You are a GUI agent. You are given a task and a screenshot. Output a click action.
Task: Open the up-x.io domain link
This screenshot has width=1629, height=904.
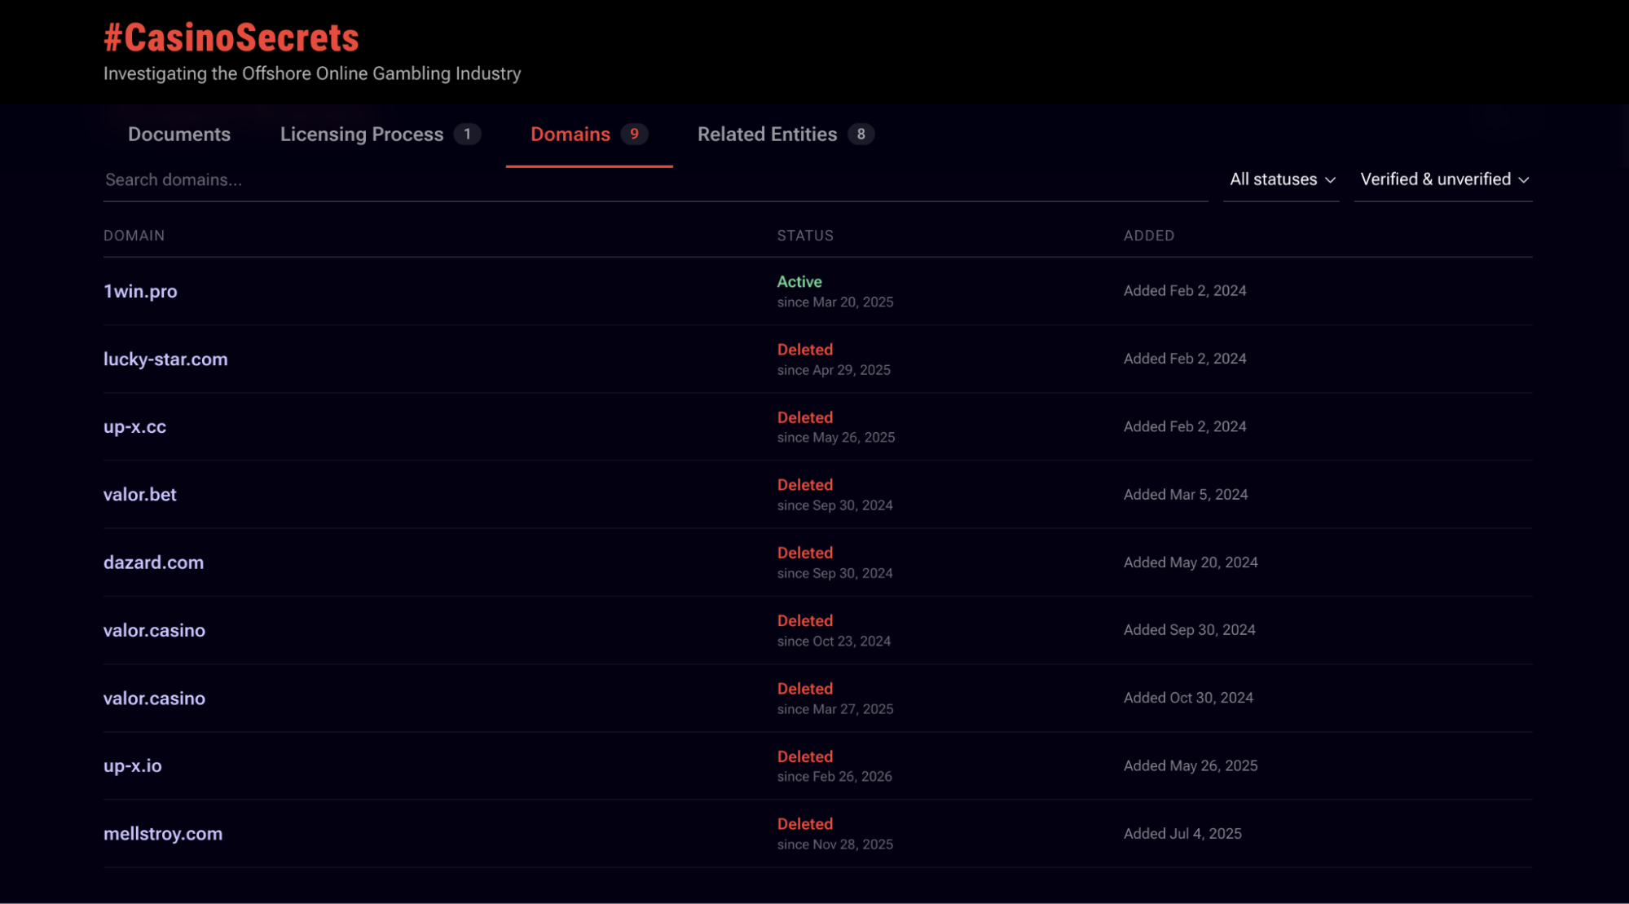pos(133,765)
